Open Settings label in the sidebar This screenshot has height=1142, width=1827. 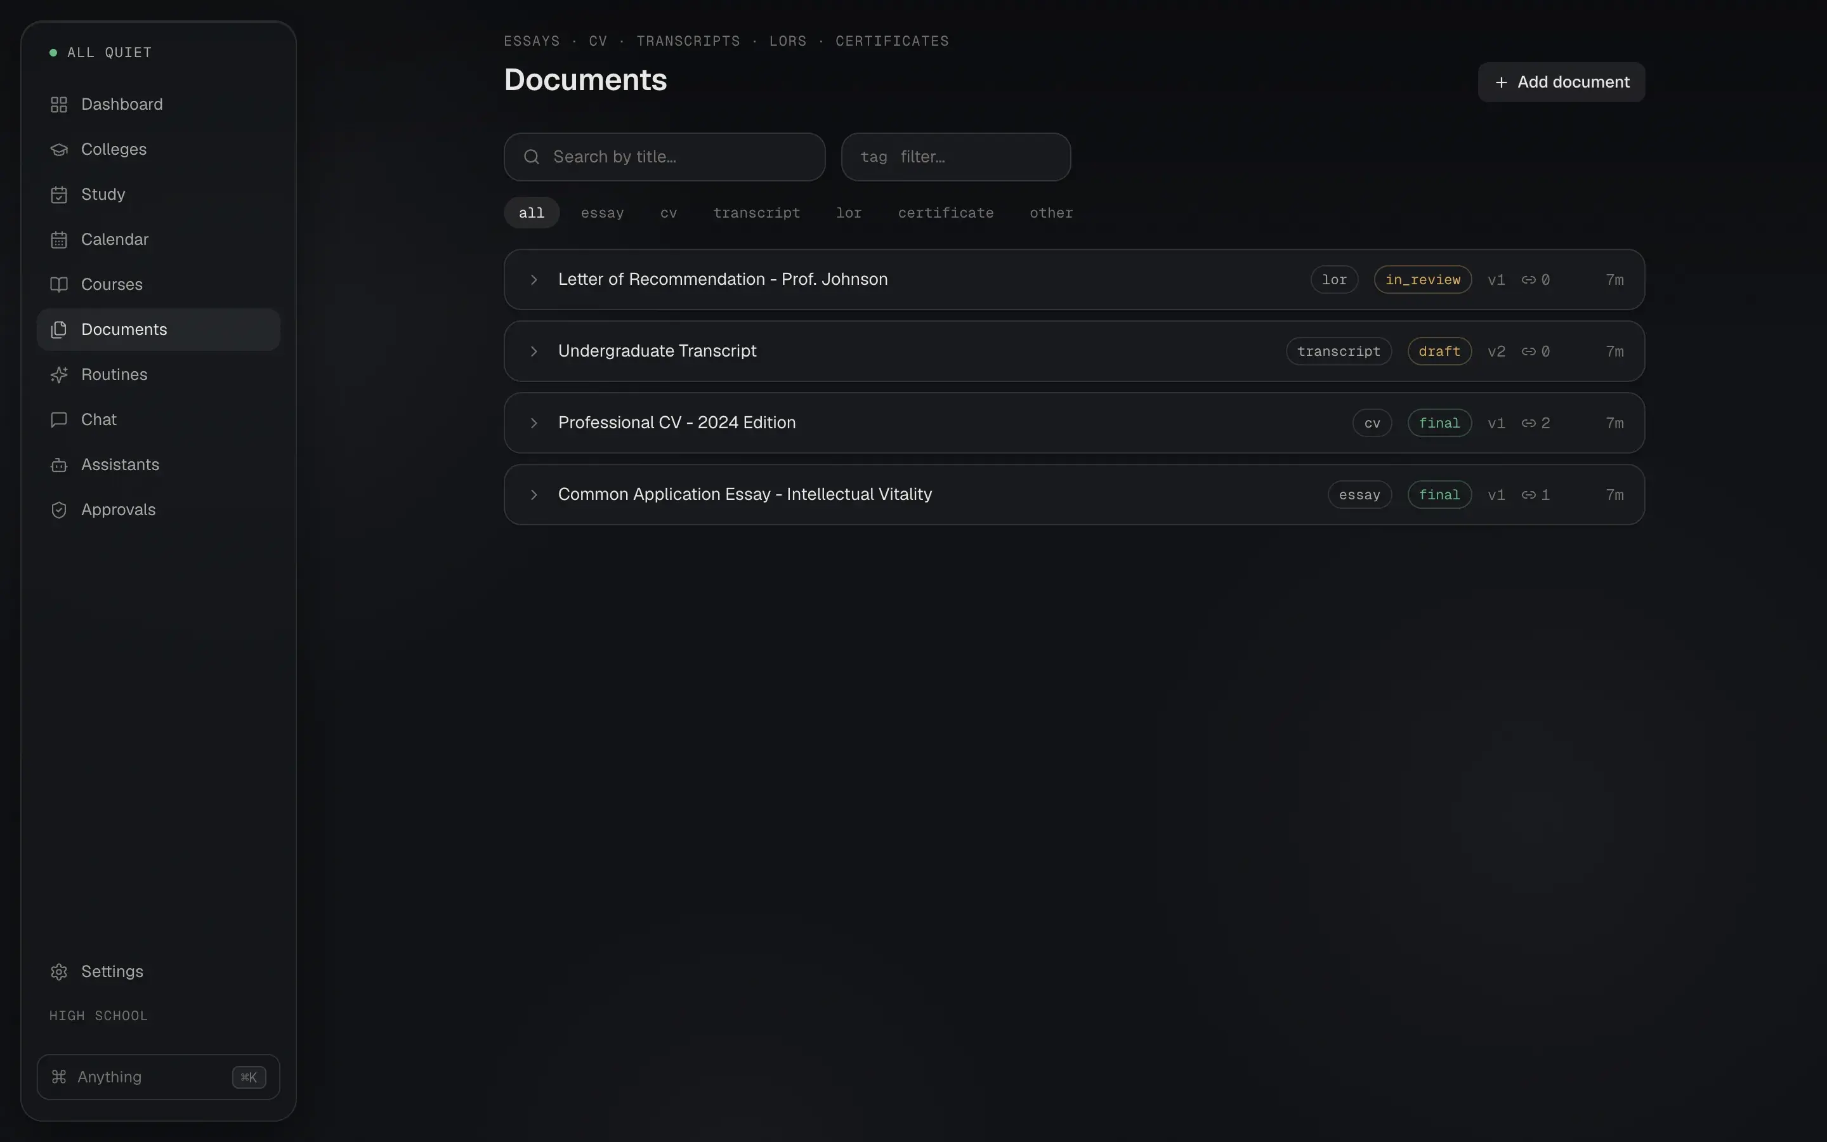tap(112, 971)
